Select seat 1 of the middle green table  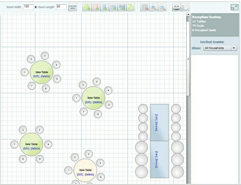click(76, 98)
